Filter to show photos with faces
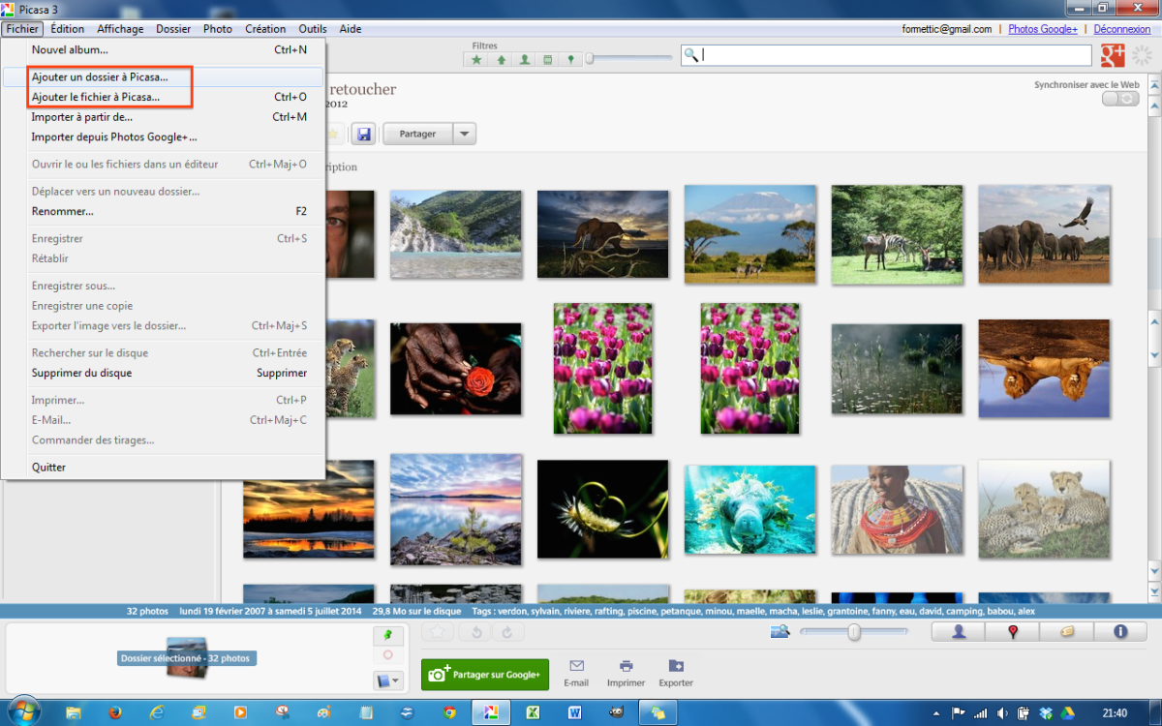Viewport: 1162px width, 726px height. coord(524,59)
